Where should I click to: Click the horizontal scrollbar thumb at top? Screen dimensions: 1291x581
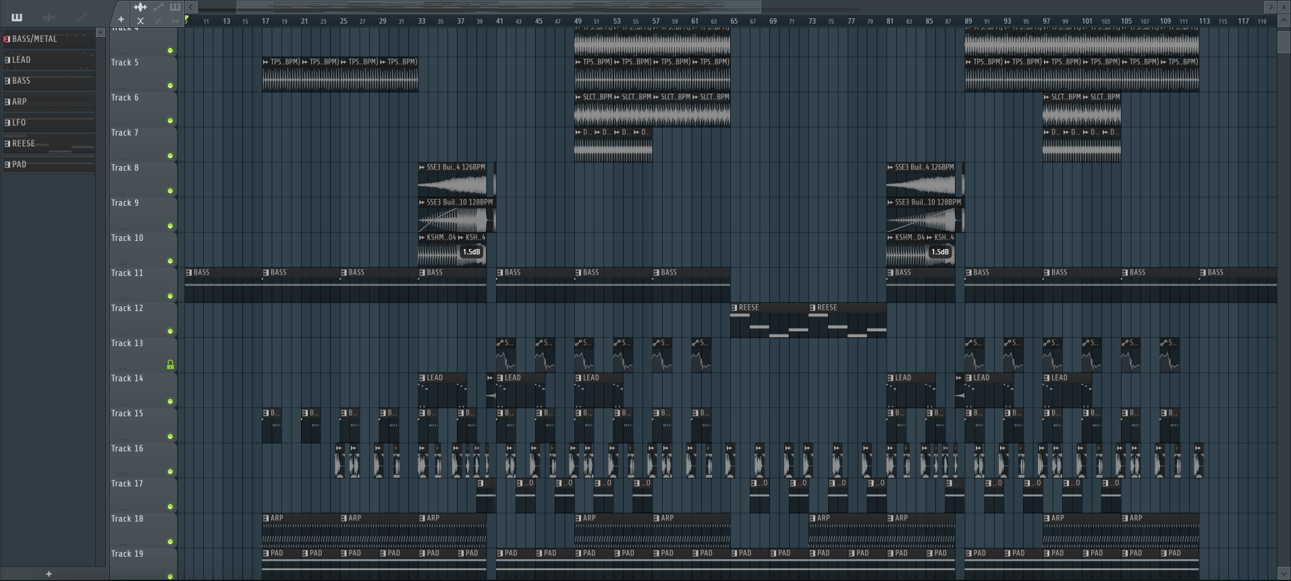(x=499, y=7)
